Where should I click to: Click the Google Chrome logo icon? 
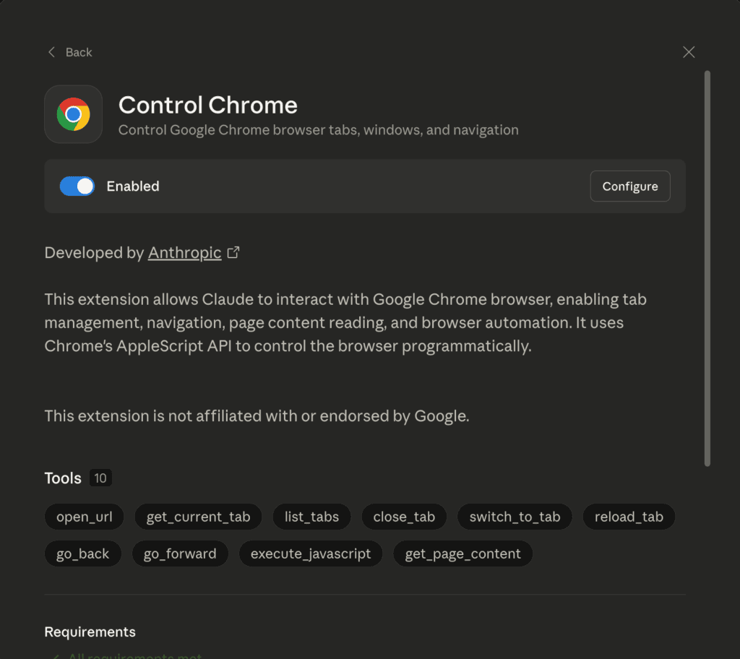73,114
